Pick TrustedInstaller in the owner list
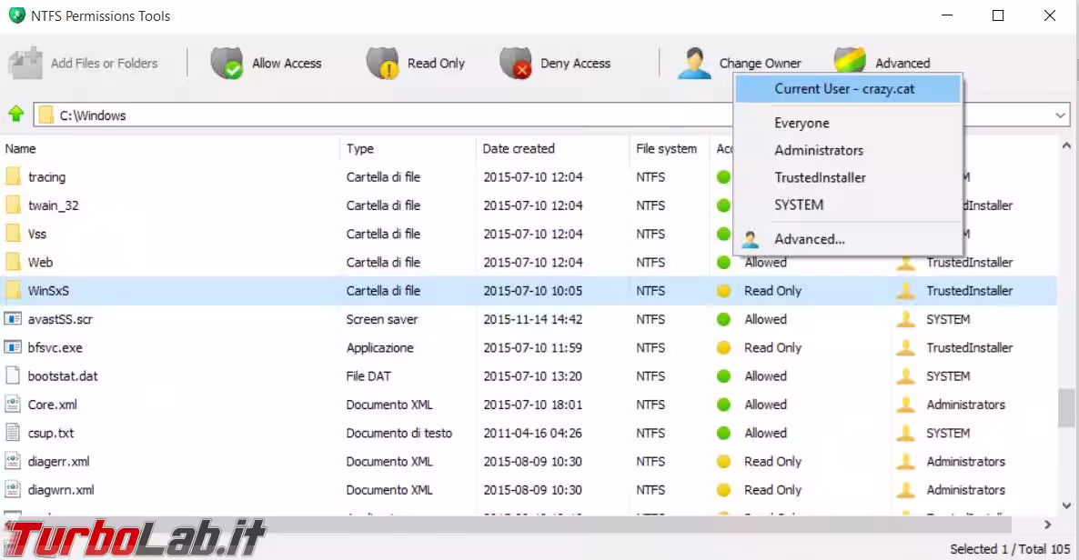Viewport: 1079px width, 560px height. pos(820,177)
